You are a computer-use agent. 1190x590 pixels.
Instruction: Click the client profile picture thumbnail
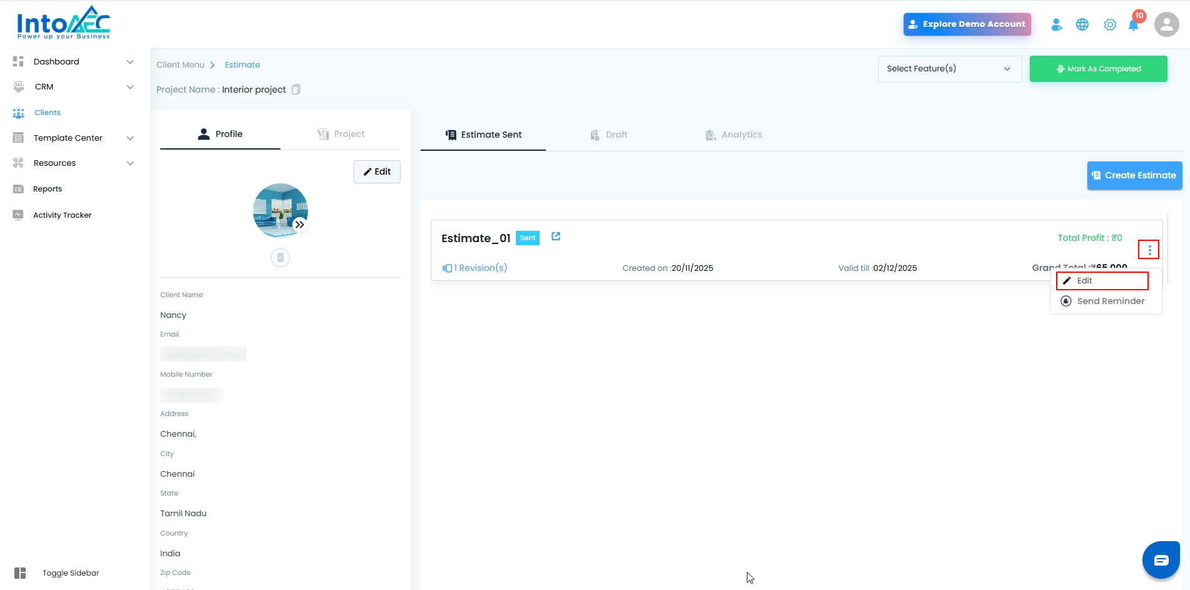280,211
